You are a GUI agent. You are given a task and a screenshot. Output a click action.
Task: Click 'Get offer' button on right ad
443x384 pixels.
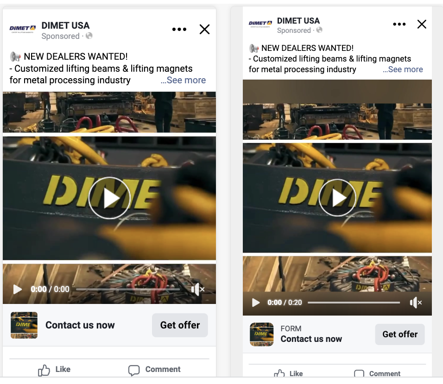coord(400,334)
